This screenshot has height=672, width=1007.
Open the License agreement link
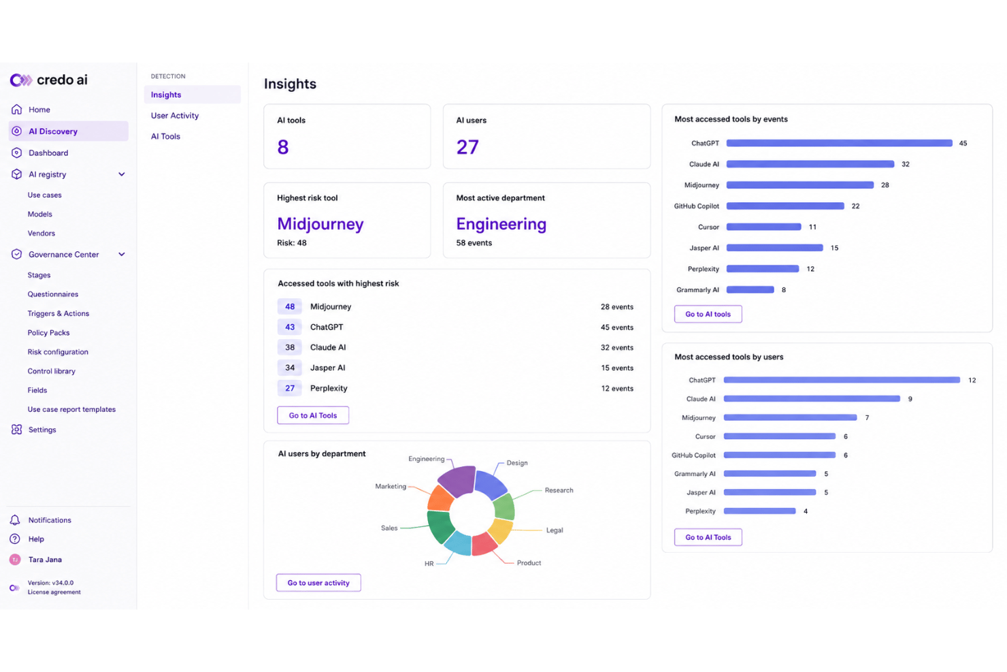click(54, 592)
